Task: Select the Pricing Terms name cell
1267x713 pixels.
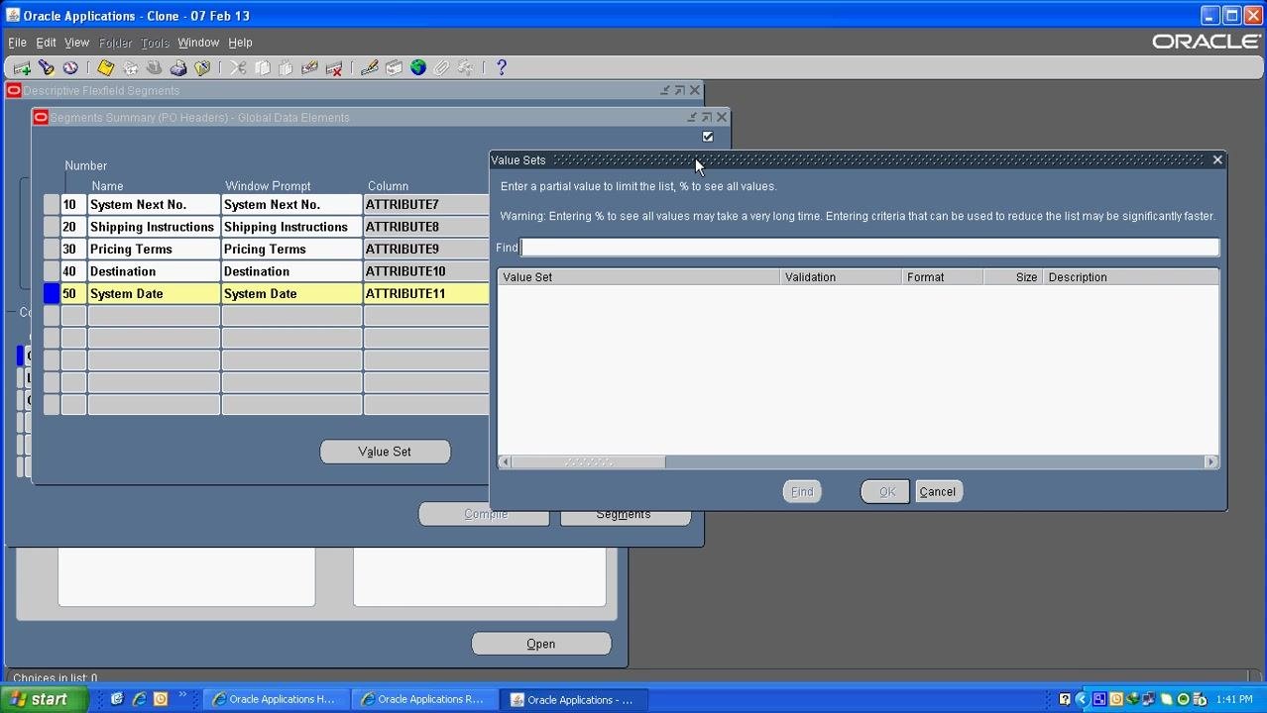Action: click(x=154, y=250)
